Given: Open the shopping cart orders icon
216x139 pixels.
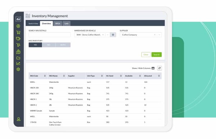Looking at the screenshot, I should 18,32.
